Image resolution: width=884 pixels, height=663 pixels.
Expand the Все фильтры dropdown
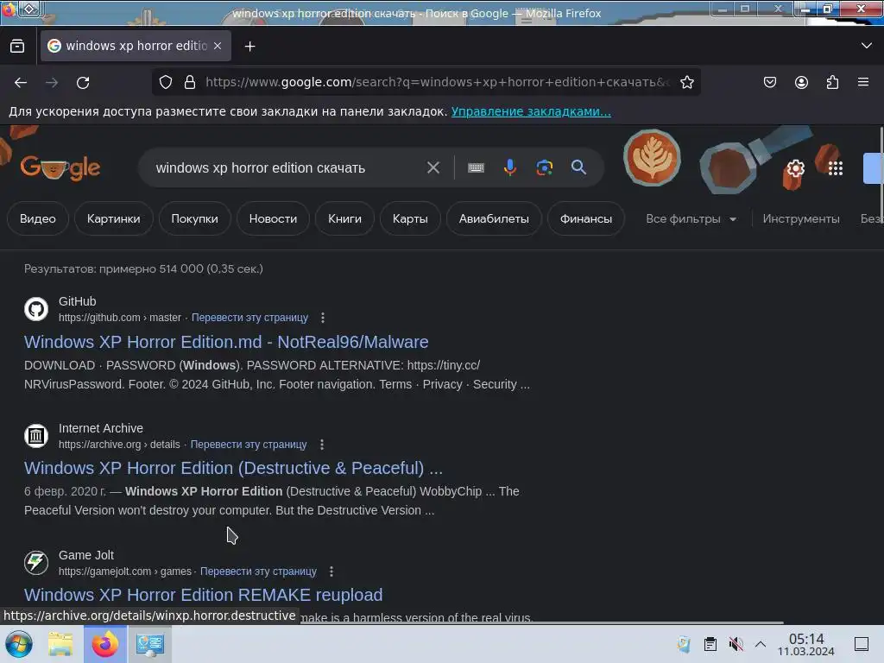tap(691, 218)
